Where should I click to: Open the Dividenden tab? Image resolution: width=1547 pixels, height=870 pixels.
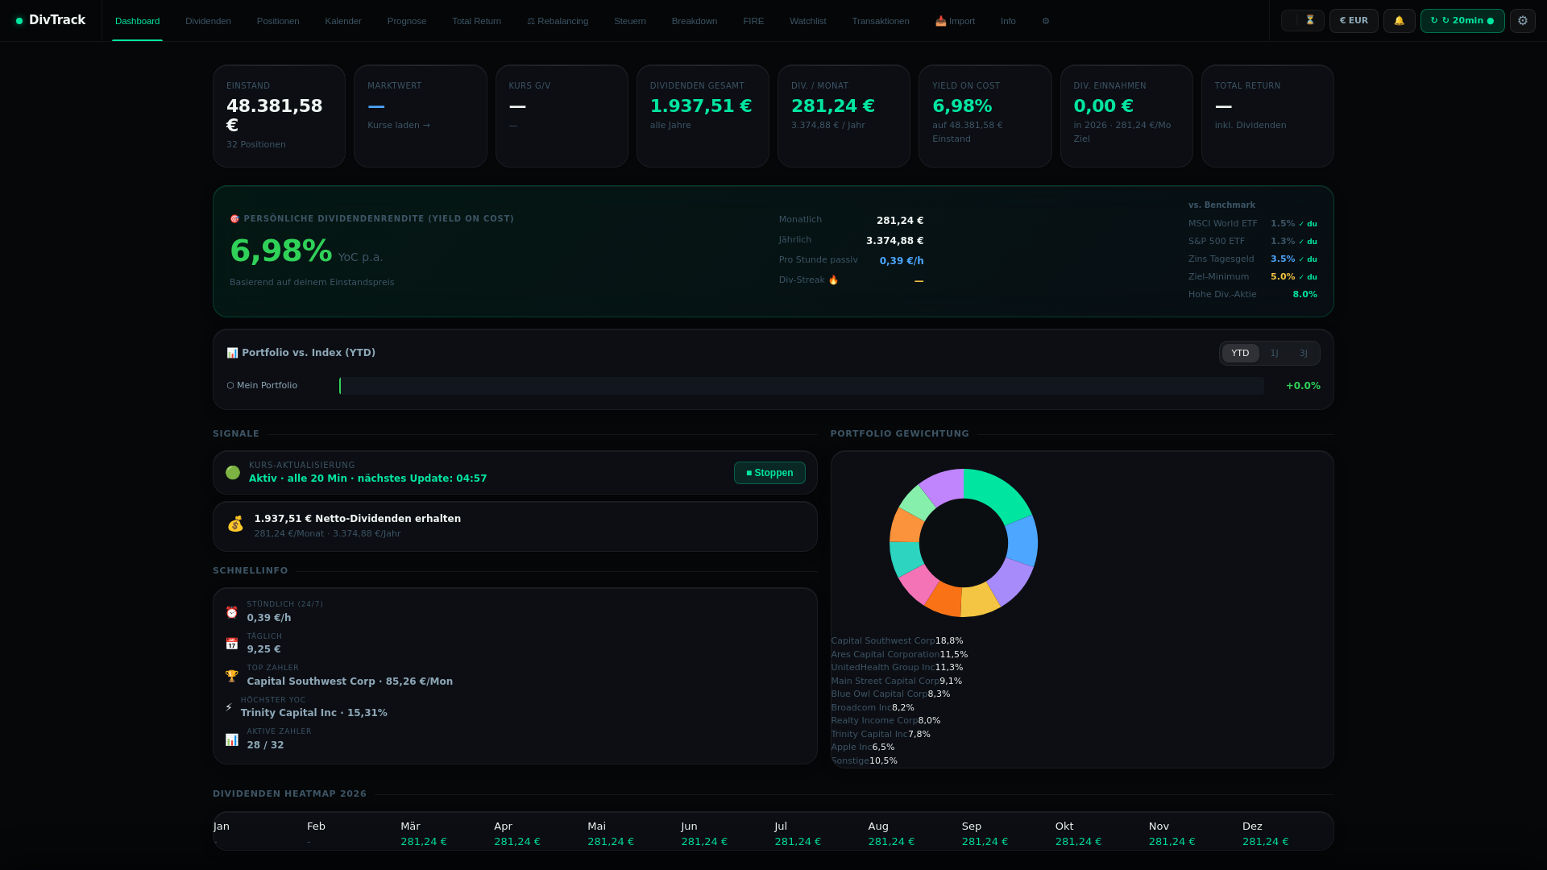tap(208, 21)
